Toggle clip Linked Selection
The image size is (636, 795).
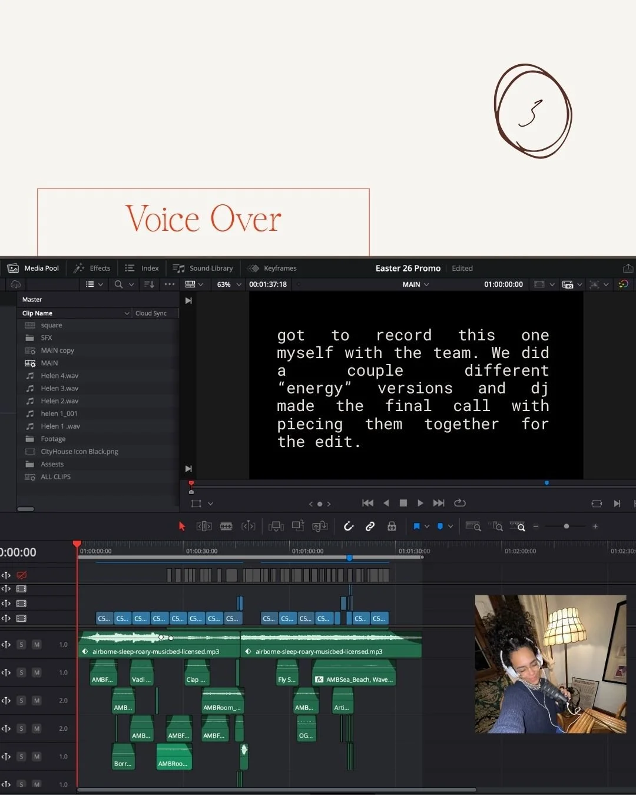point(370,526)
